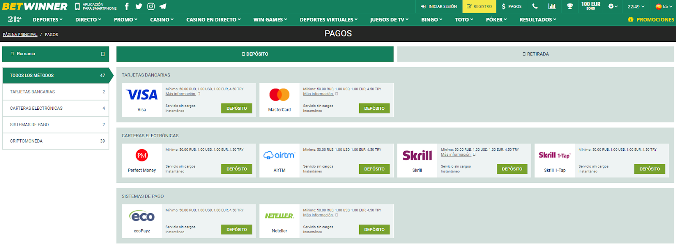Expand the Win Games menu
The image size is (676, 247).
click(x=270, y=19)
